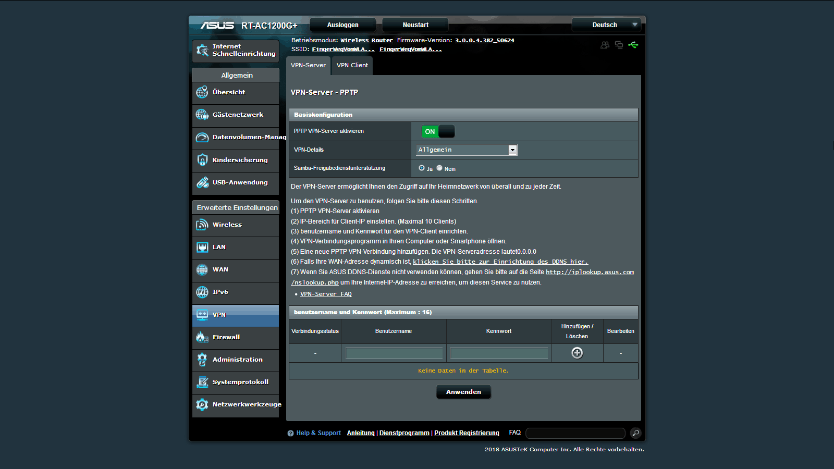Open Systemprotokoll menu item
The width and height of the screenshot is (834, 469).
pyautogui.click(x=236, y=382)
